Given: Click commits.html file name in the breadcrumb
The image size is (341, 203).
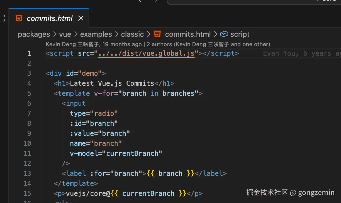Looking at the screenshot, I should 188,34.
